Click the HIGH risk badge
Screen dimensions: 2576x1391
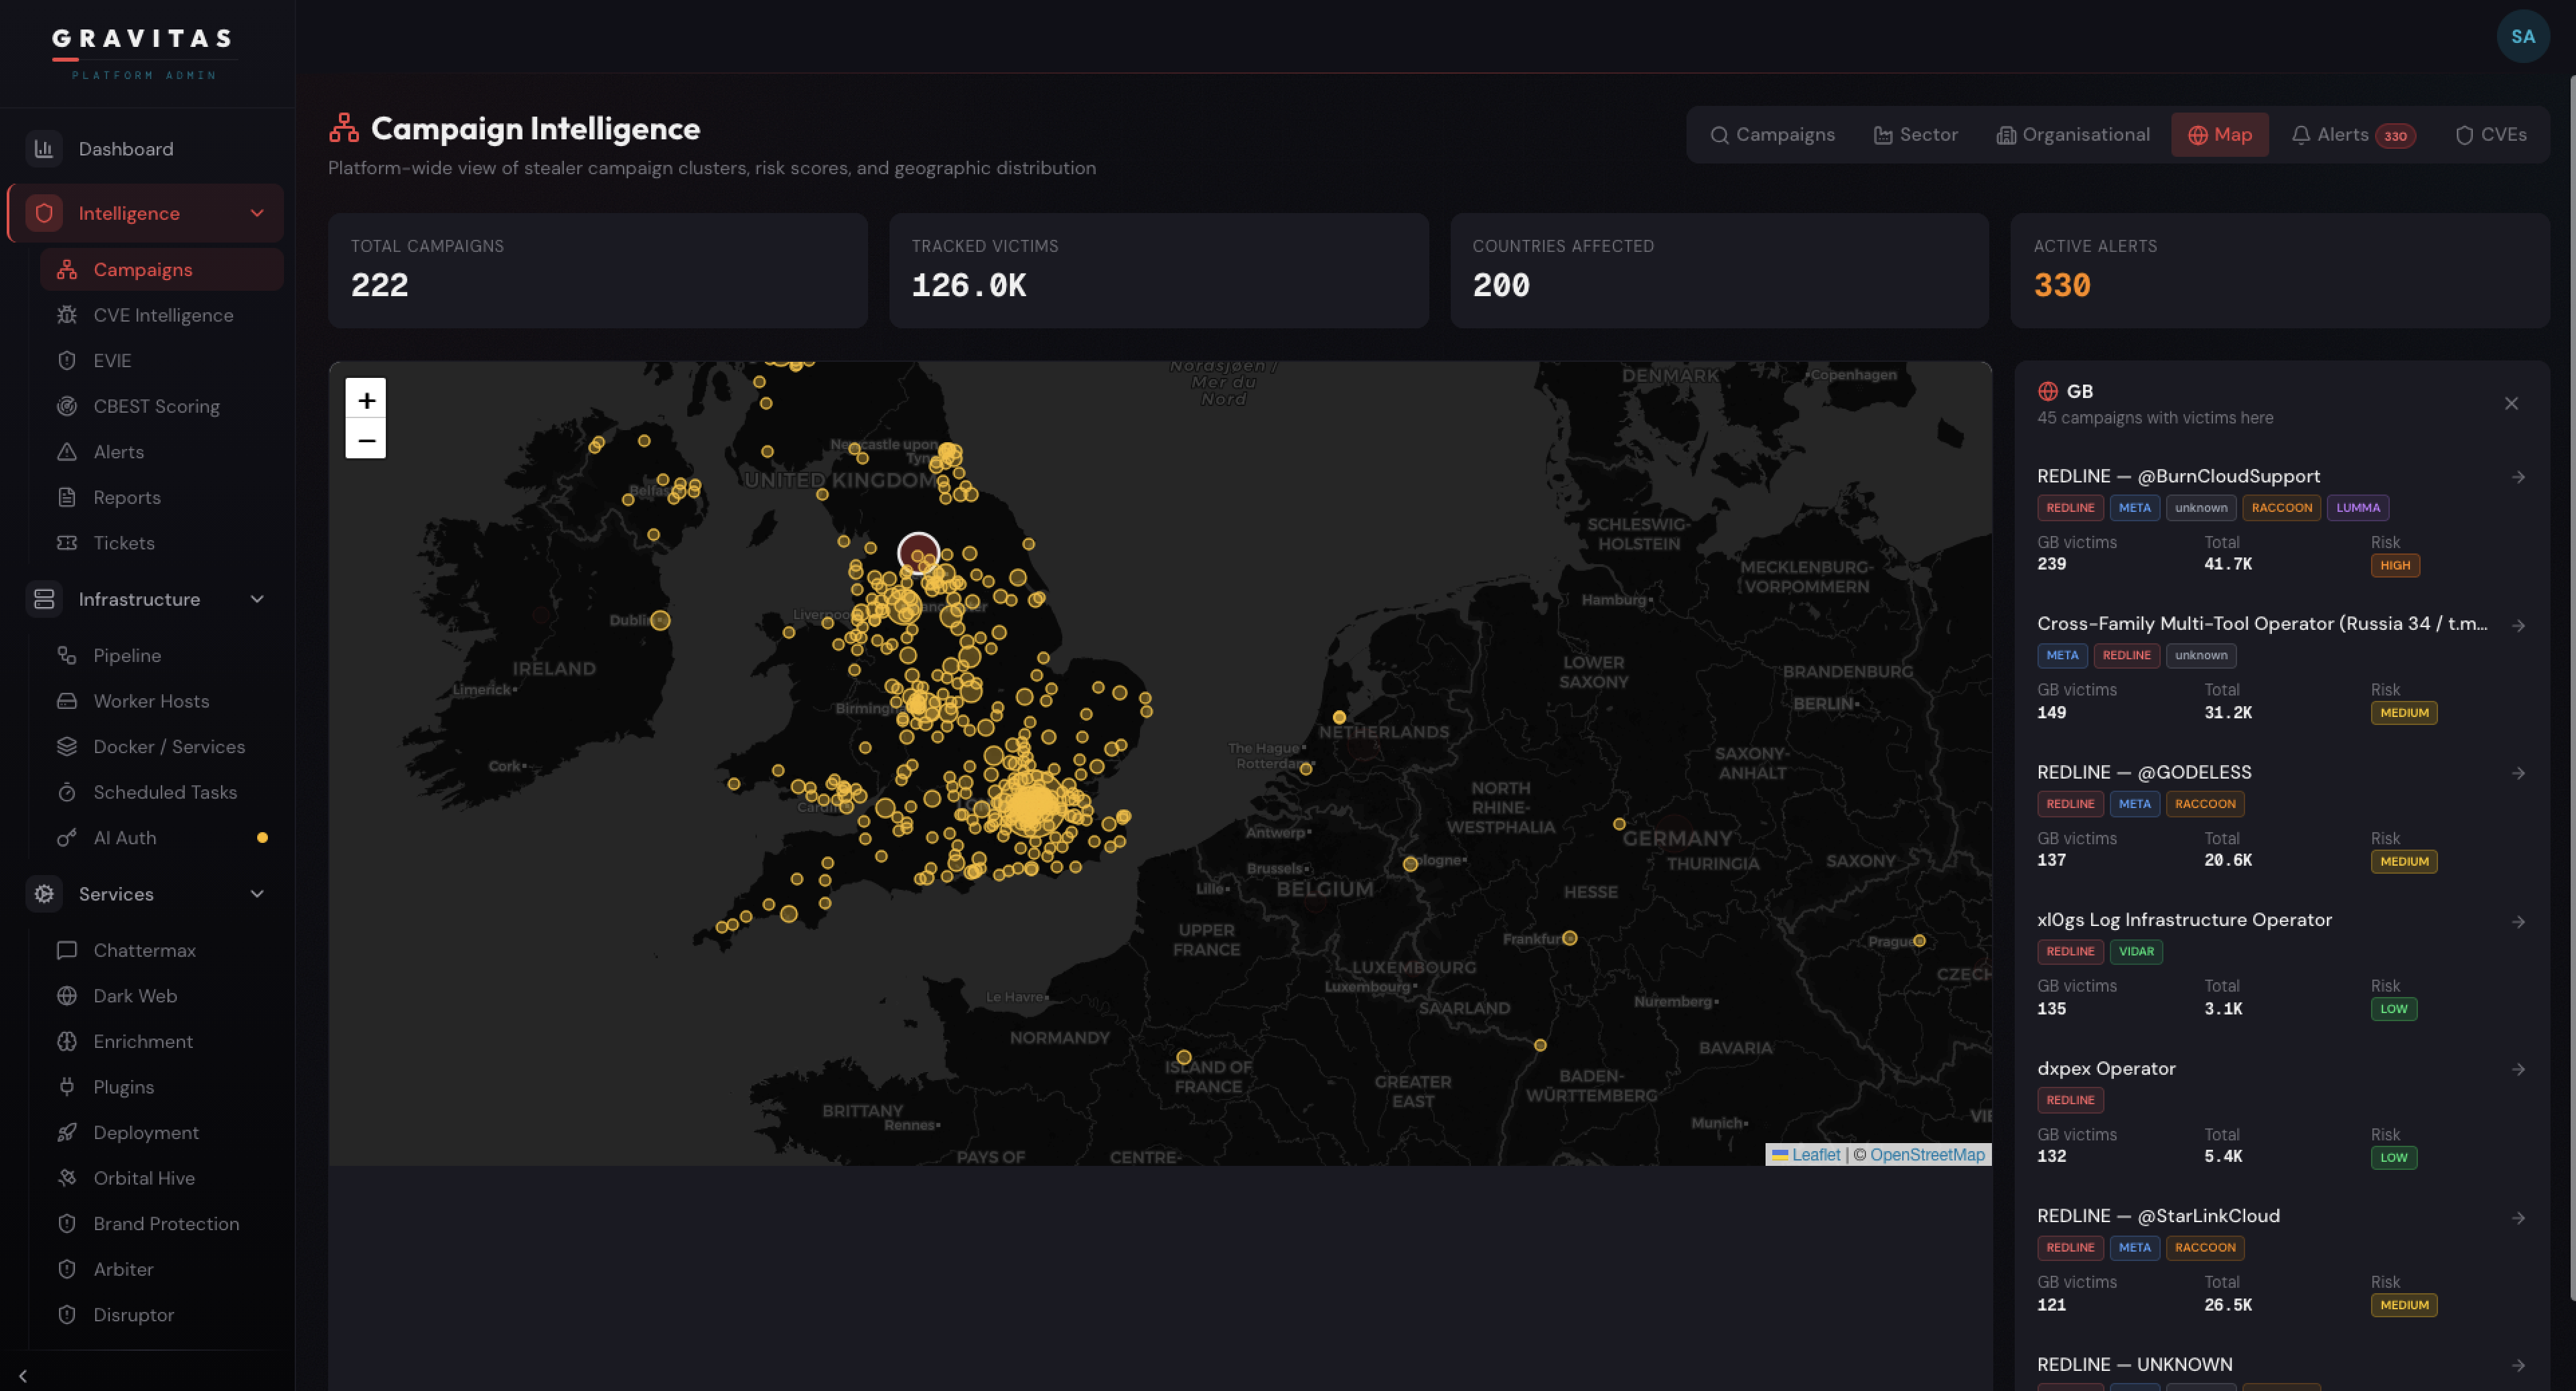pyautogui.click(x=2394, y=566)
